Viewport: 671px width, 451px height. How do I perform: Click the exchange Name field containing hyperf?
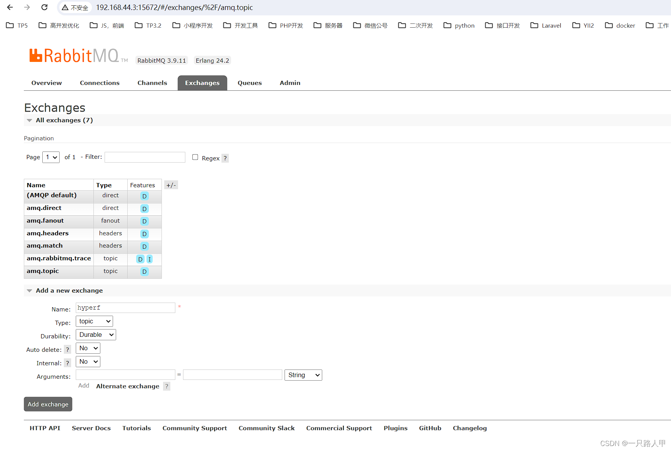[x=125, y=308]
